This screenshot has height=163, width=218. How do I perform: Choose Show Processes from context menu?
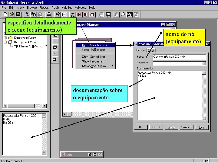click(96, 61)
